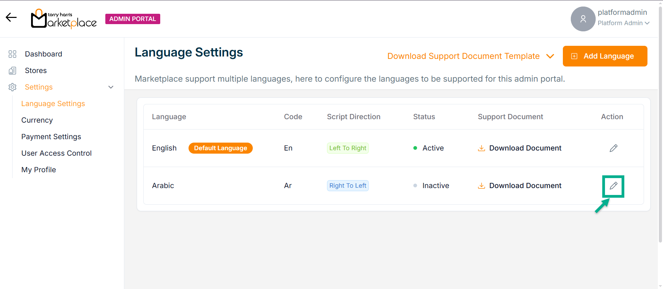Expand Download Support Document Template dropdown

pos(550,56)
